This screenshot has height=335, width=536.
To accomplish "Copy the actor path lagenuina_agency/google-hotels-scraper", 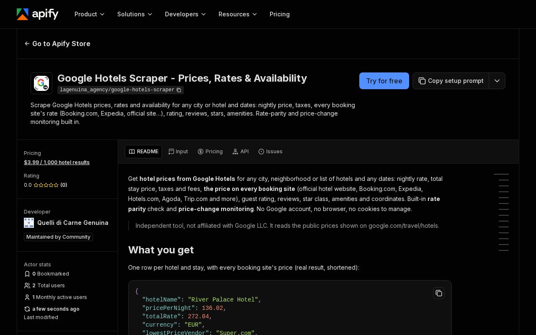I will [x=179, y=90].
